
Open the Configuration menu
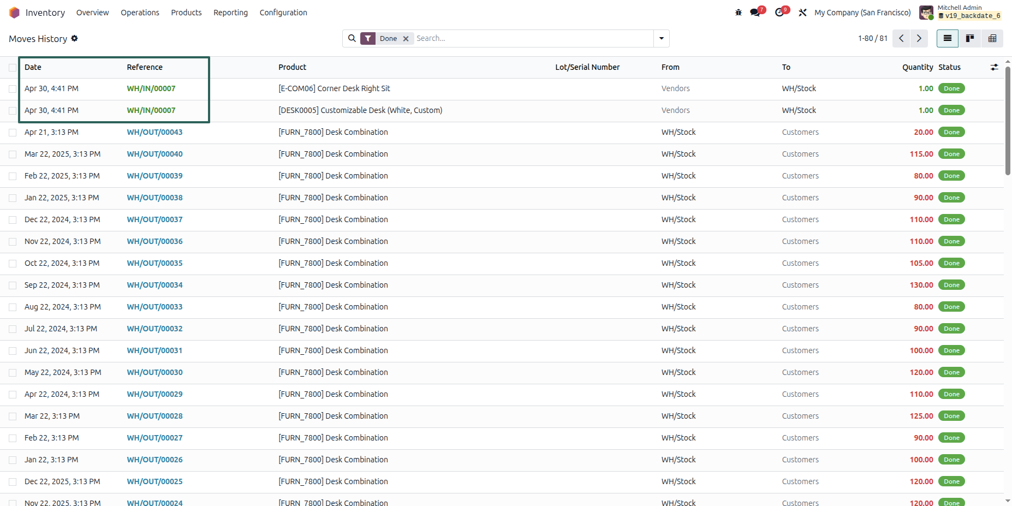283,13
